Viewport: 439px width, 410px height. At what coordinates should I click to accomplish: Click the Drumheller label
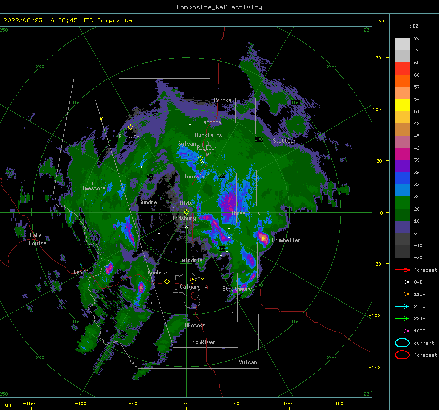pyautogui.click(x=286, y=240)
